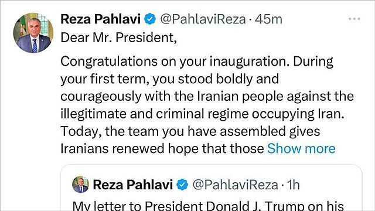
Task: Click the blue verified badge beside top name
Action: coord(150,19)
